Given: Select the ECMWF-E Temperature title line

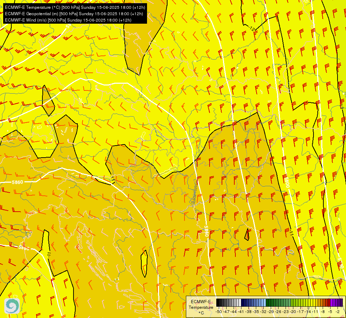Looking at the screenshot, I should coord(75,7).
